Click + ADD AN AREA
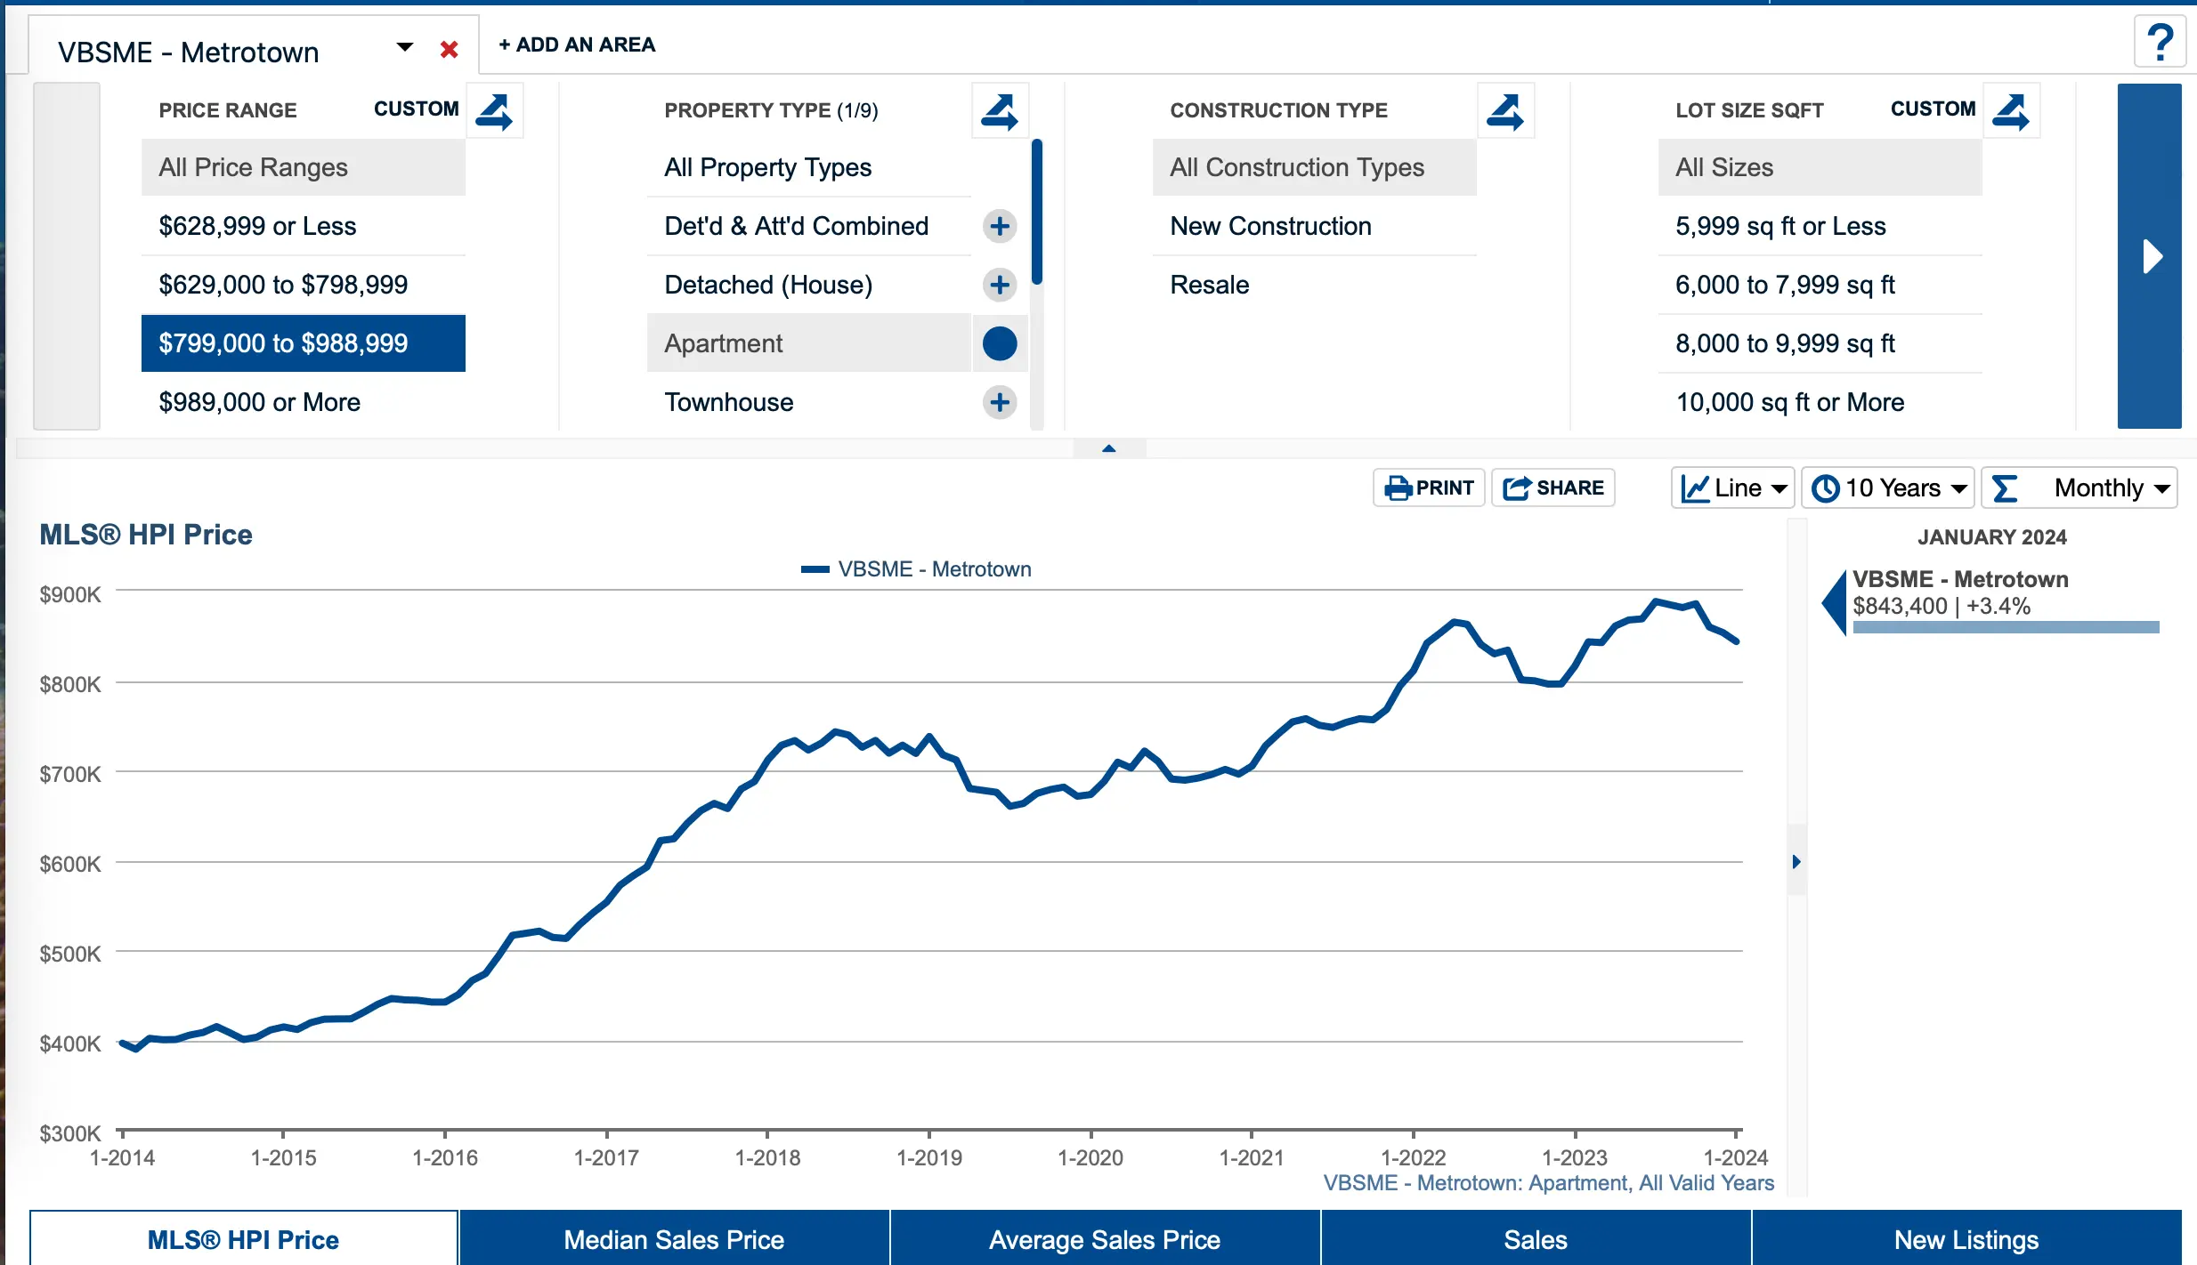The image size is (2197, 1265). click(577, 44)
